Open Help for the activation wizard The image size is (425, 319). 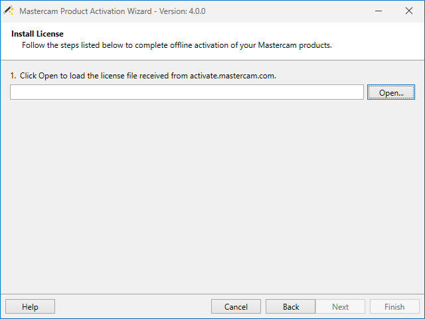point(30,306)
